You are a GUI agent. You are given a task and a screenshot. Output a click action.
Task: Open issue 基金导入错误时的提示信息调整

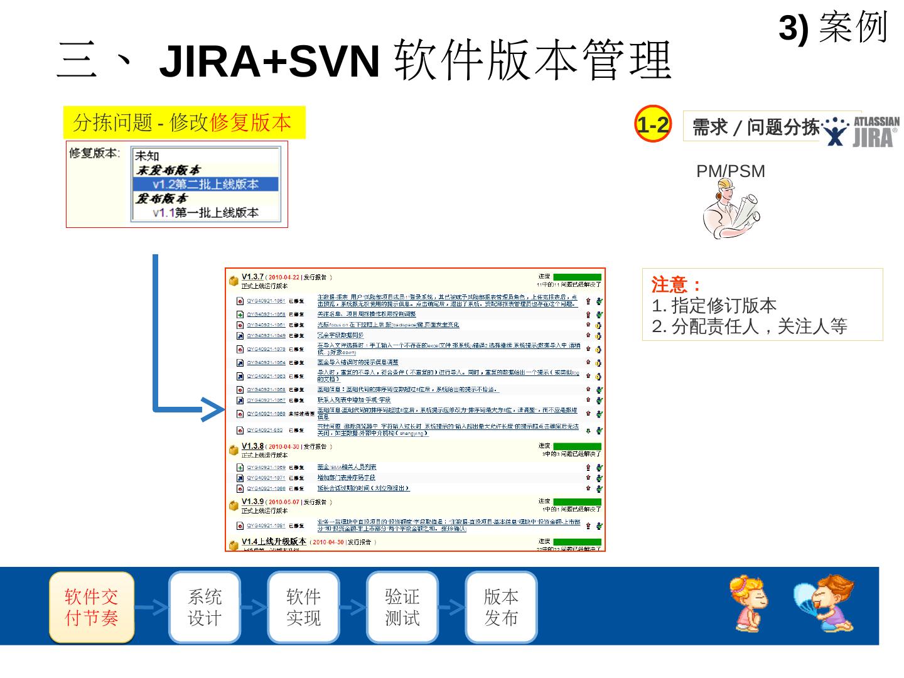358,363
